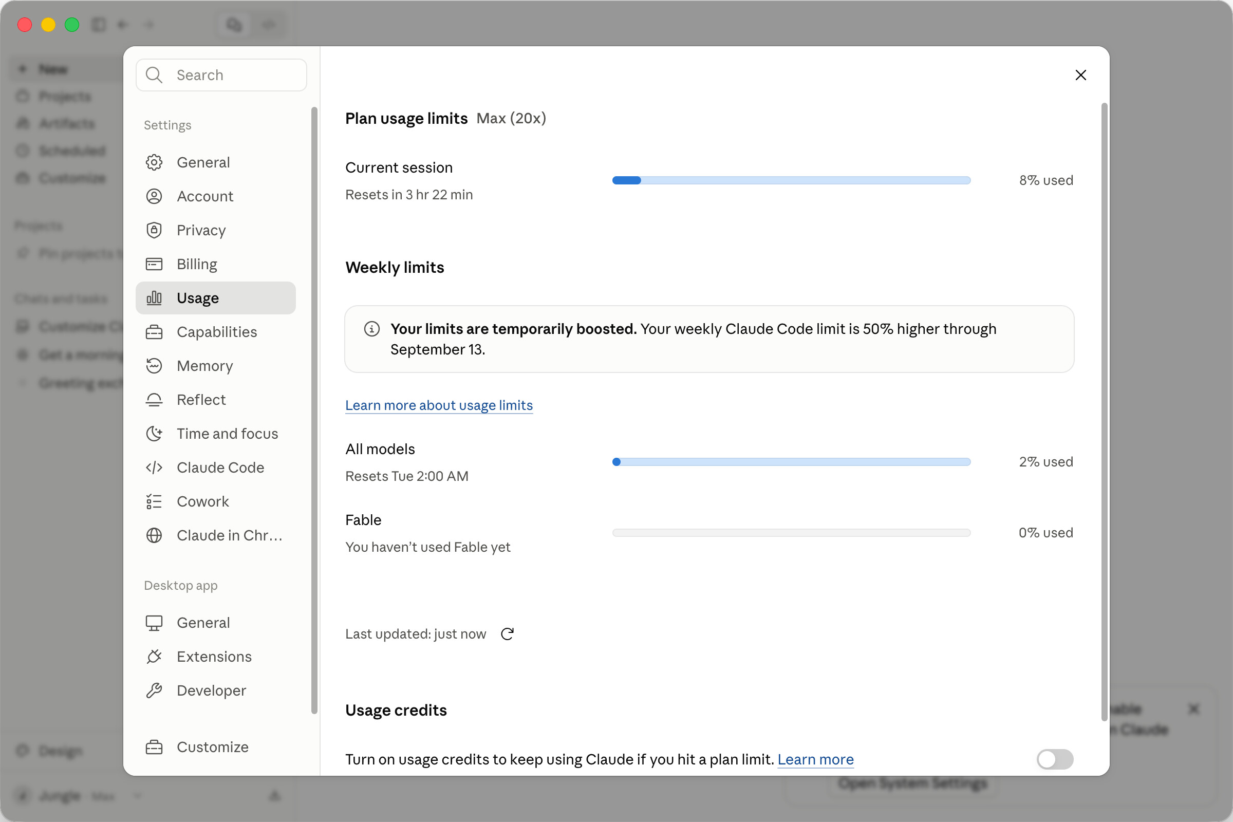Click the Time and focus moon icon
1233x822 pixels.
(x=154, y=434)
